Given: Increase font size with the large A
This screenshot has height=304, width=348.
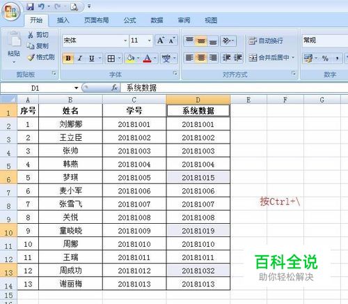Looking at the screenshot, I should coord(161,40).
